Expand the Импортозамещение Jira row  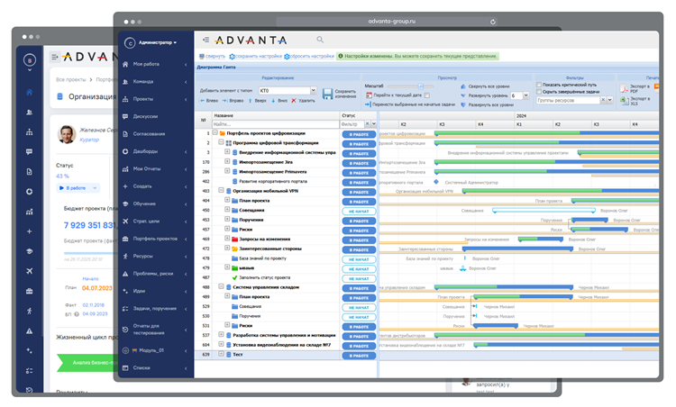point(227,161)
